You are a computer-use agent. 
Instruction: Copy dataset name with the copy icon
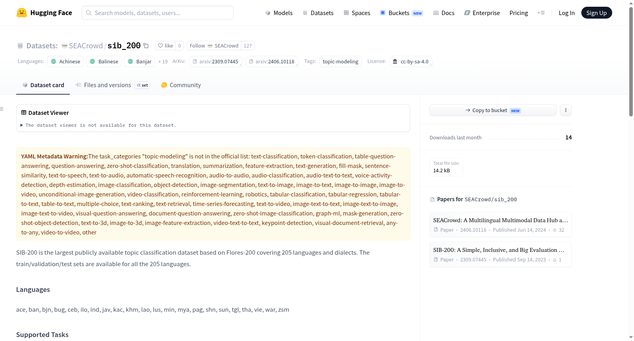point(146,46)
